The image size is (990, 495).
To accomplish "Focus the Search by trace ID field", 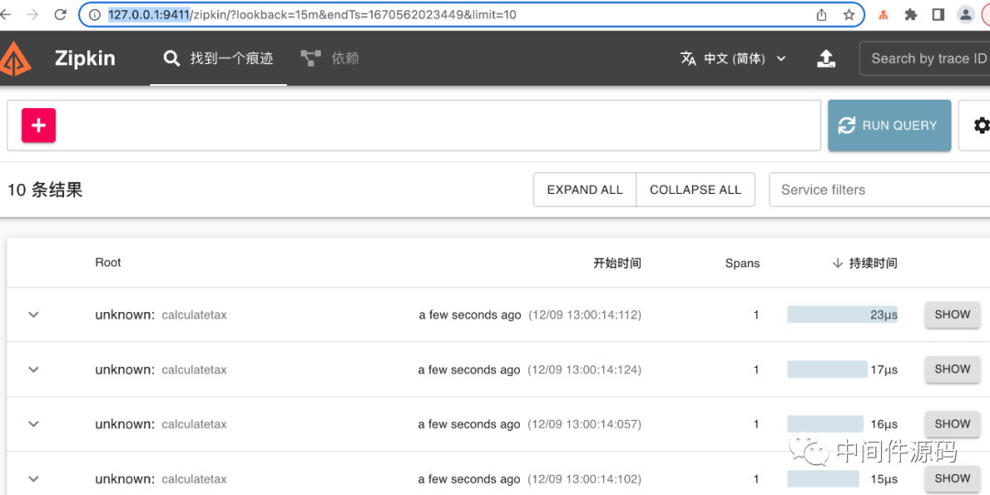I will 924,59.
